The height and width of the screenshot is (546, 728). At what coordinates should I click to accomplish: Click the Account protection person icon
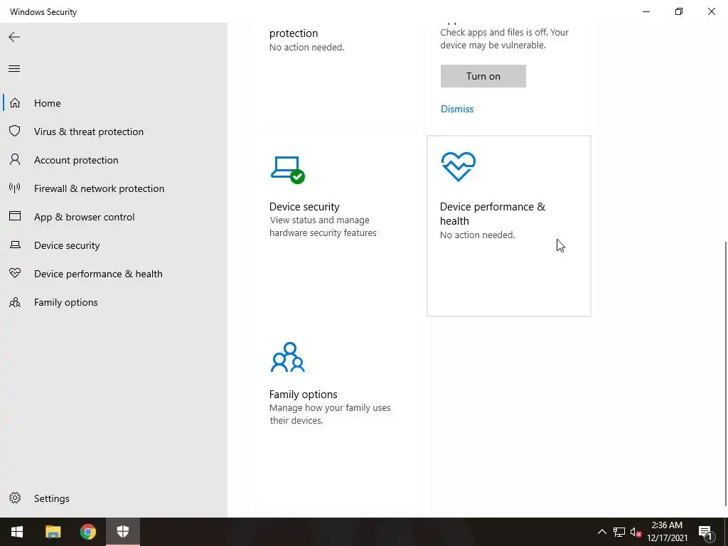click(x=15, y=160)
